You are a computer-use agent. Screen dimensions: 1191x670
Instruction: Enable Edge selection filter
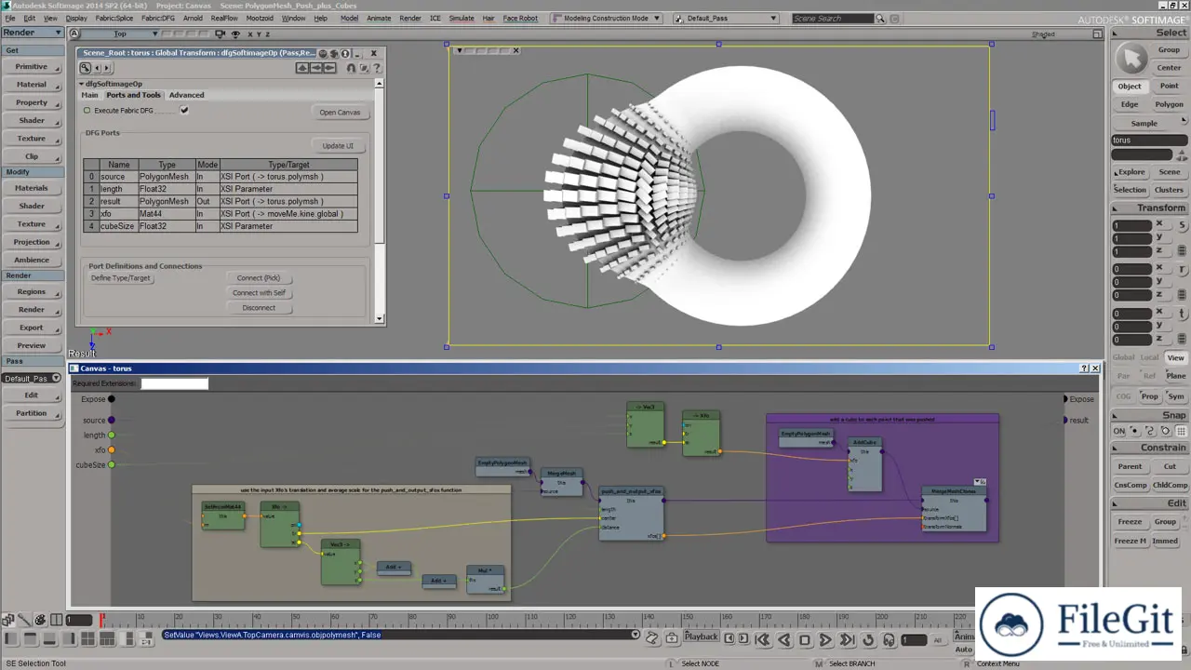tap(1130, 104)
